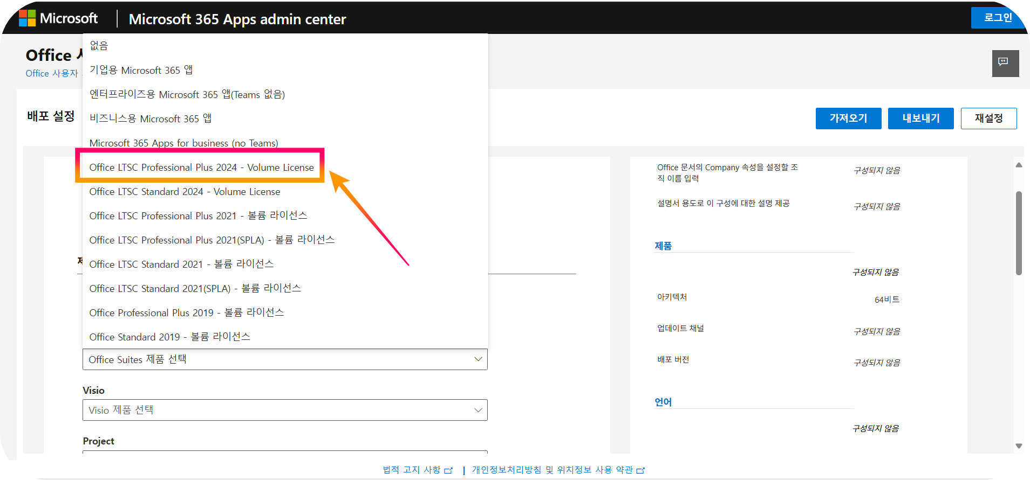
Task: Click the legal notice external link icon
Action: click(448, 470)
